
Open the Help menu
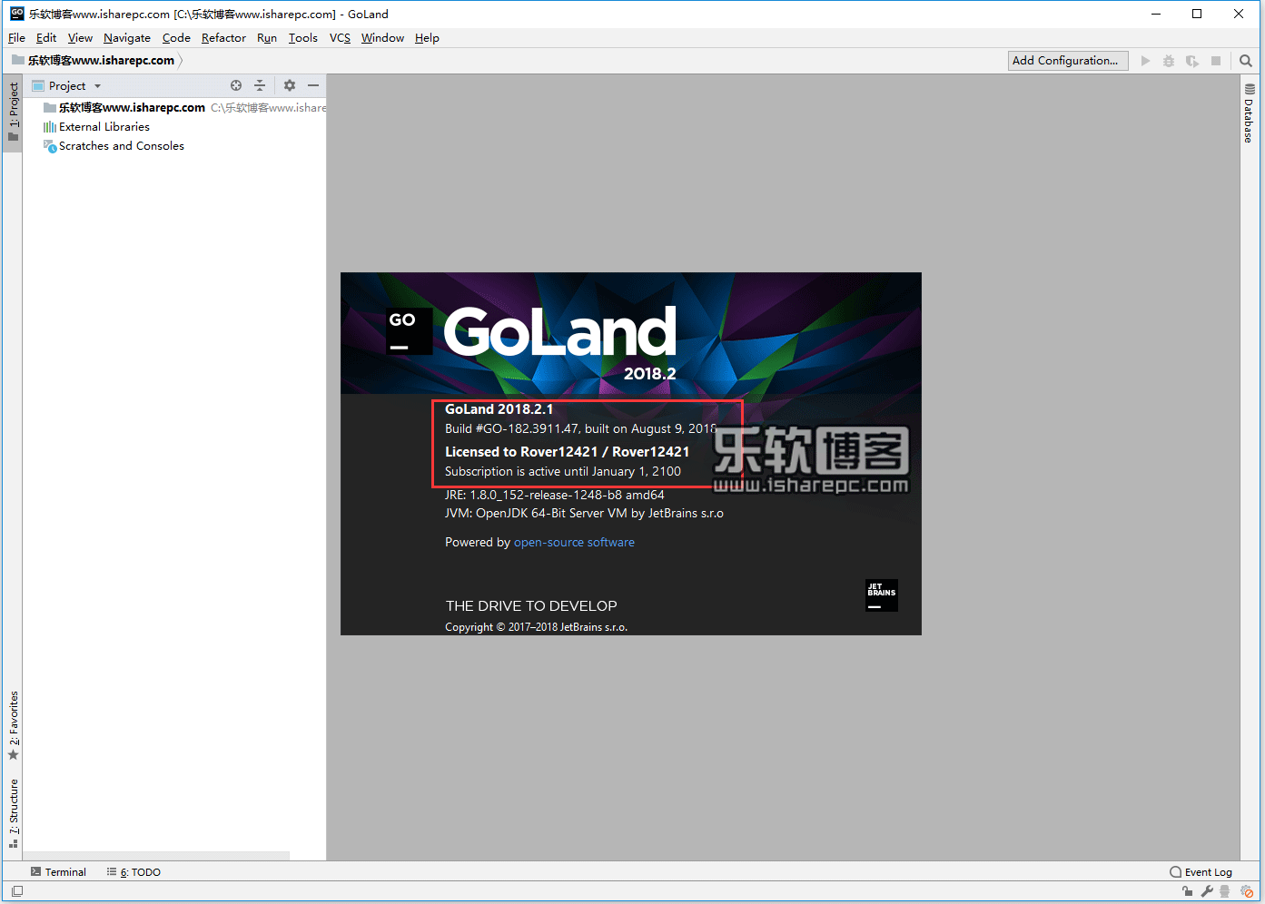(427, 38)
